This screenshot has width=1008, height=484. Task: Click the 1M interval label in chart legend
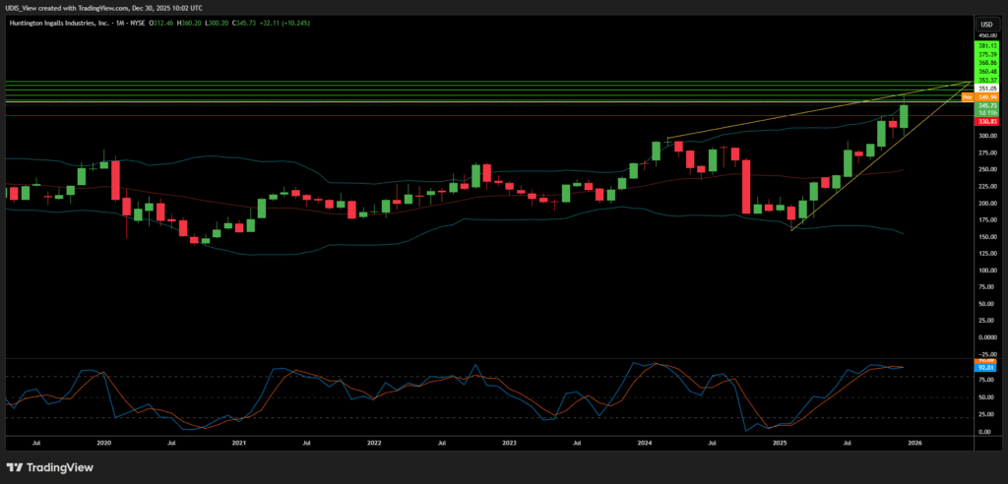[121, 23]
